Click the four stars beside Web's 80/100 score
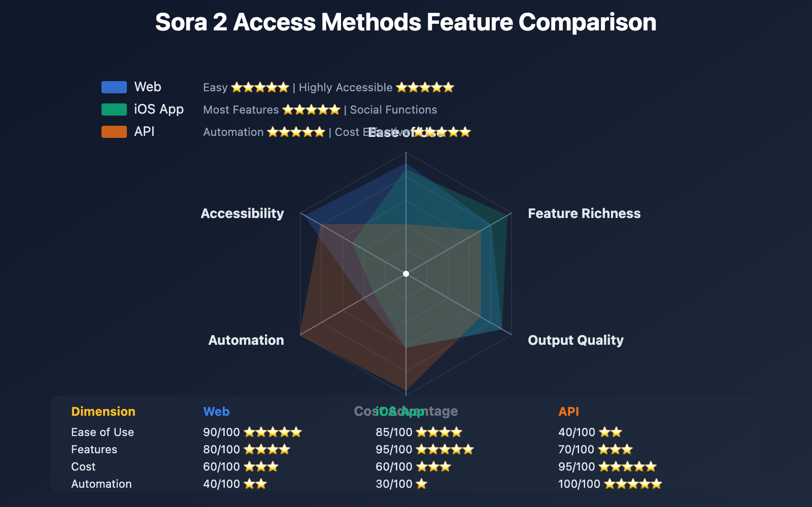 pos(267,449)
